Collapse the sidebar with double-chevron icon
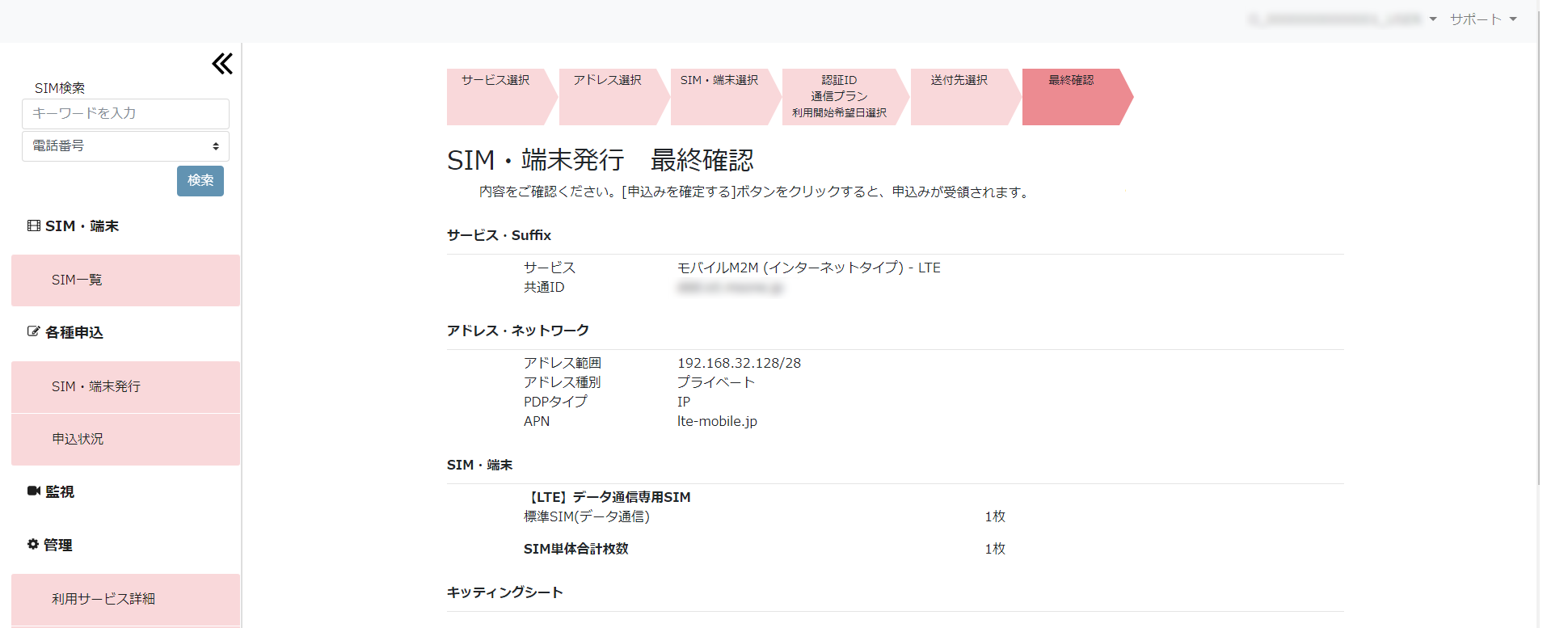 click(222, 64)
